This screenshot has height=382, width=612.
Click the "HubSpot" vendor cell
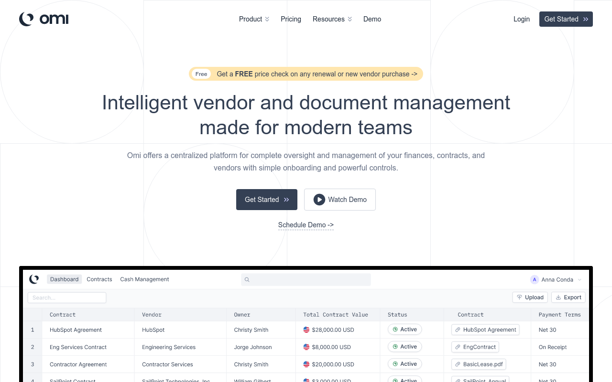(153, 330)
